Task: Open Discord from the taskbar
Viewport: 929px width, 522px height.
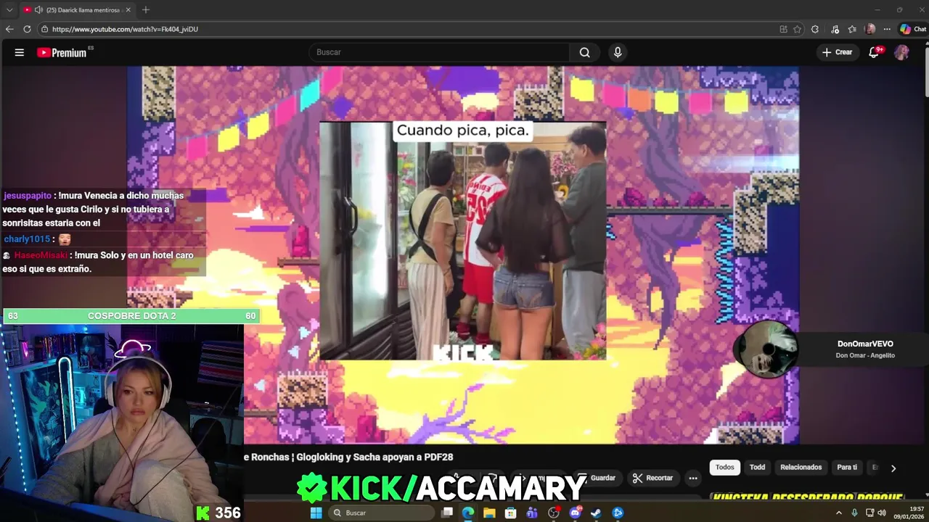Action: tap(575, 513)
